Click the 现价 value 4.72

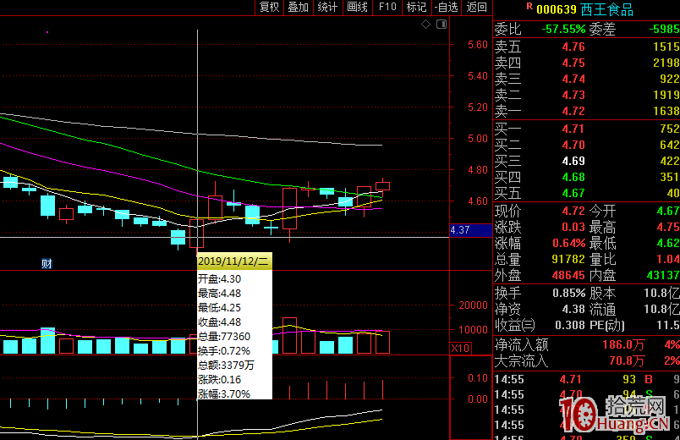click(573, 211)
